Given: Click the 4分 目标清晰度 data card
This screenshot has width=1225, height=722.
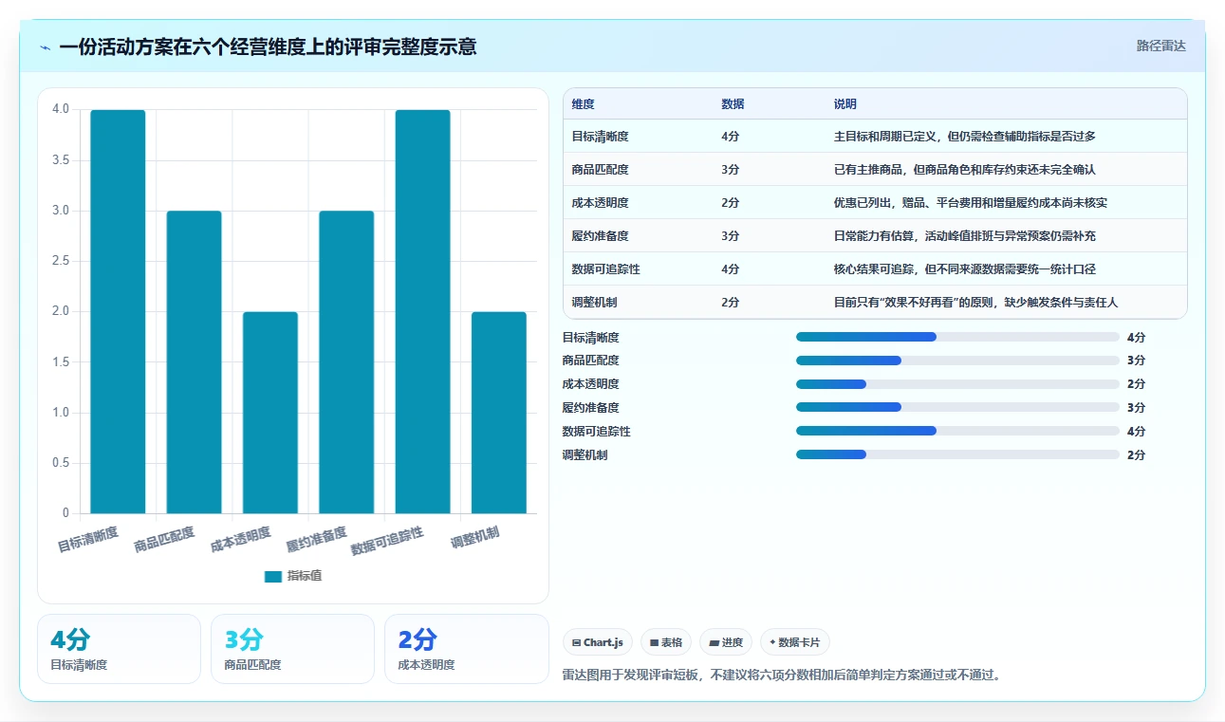Looking at the screenshot, I should (x=119, y=649).
